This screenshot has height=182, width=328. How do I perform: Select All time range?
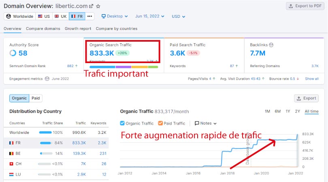pos(311,111)
